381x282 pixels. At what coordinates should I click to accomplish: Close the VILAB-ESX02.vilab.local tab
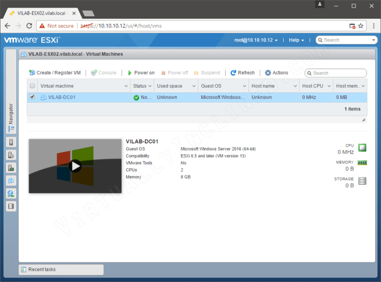74,13
